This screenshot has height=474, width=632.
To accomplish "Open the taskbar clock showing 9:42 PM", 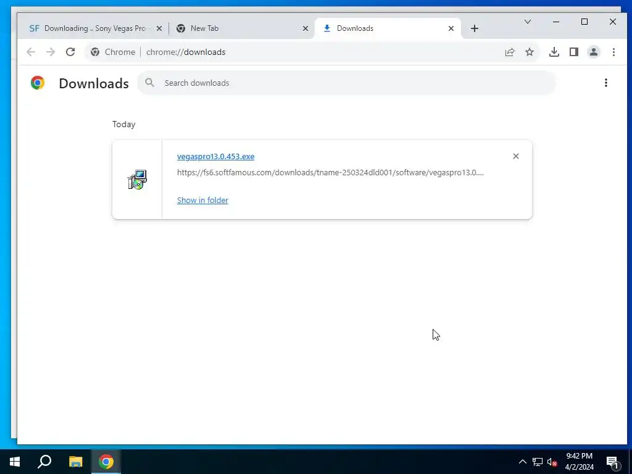I will [579, 462].
